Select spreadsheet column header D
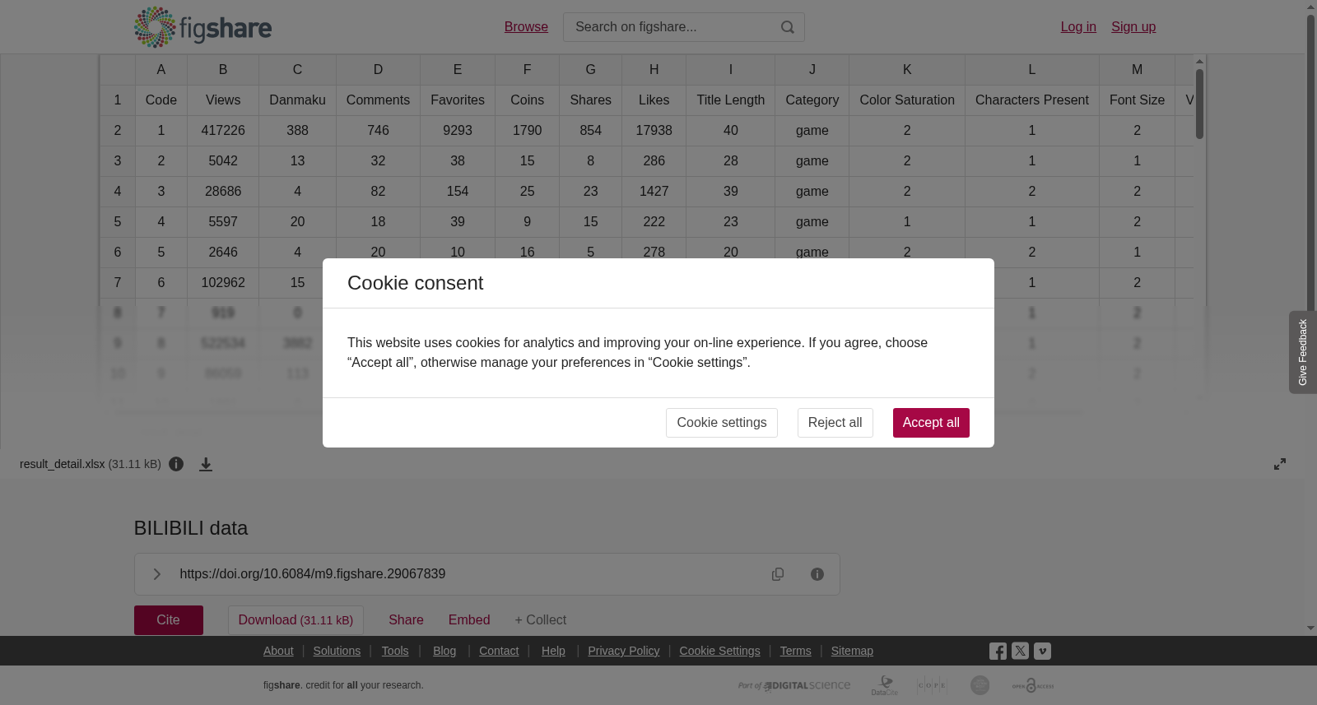Screen dimensions: 1317x705 point(378,70)
